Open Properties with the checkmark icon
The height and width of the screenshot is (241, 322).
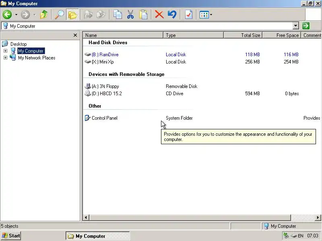(x=189, y=14)
